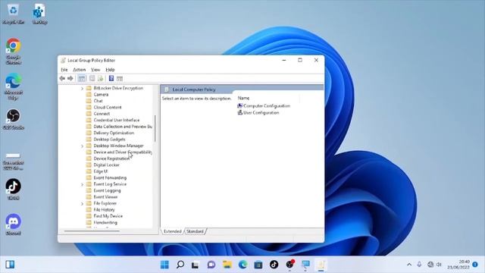Image resolution: width=485 pixels, height=273 pixels.
Task: Open Microsoft Store from taskbar
Action: point(258,265)
